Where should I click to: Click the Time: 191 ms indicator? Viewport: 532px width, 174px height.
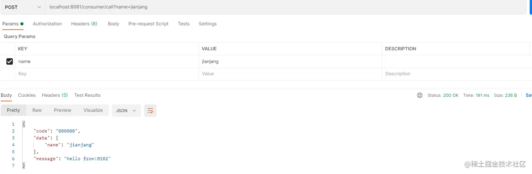click(476, 95)
